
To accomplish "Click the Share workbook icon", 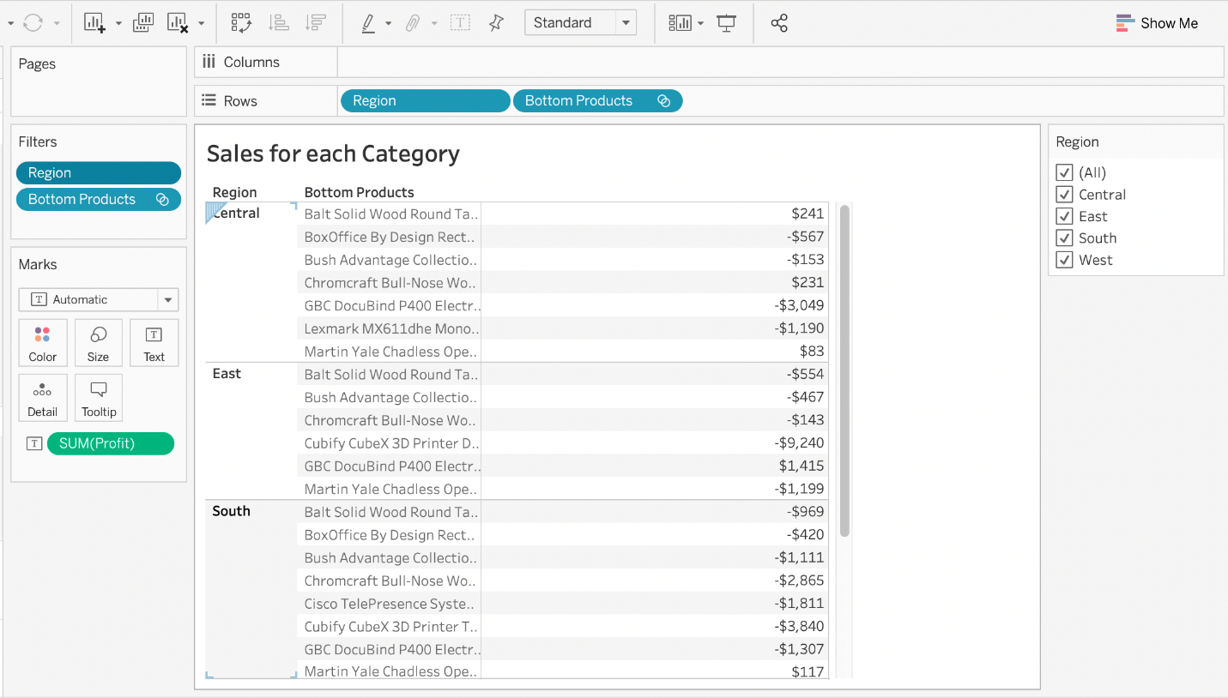I will coord(779,23).
